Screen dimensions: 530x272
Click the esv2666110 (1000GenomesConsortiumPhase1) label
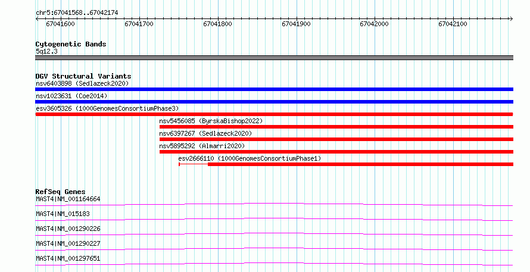click(x=250, y=158)
